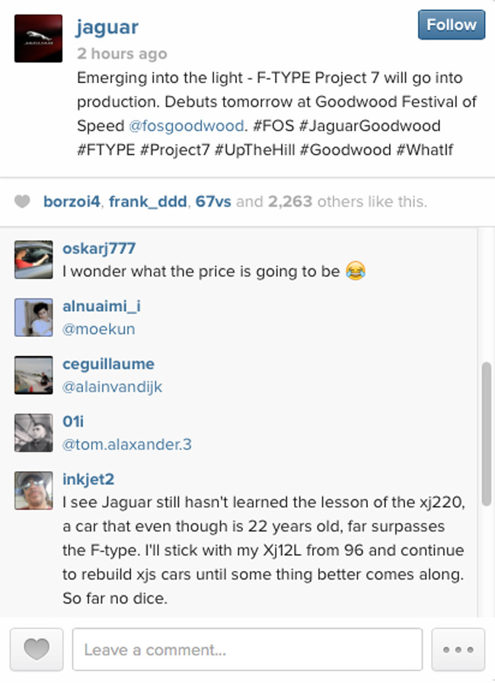Open ceguillaume's avatar image
Image resolution: width=495 pixels, height=683 pixels.
pos(33,375)
